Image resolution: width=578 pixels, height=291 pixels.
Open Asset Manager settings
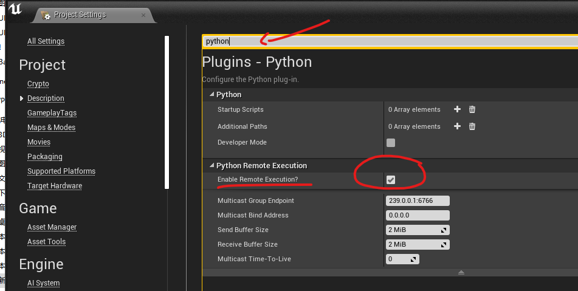pos(52,227)
